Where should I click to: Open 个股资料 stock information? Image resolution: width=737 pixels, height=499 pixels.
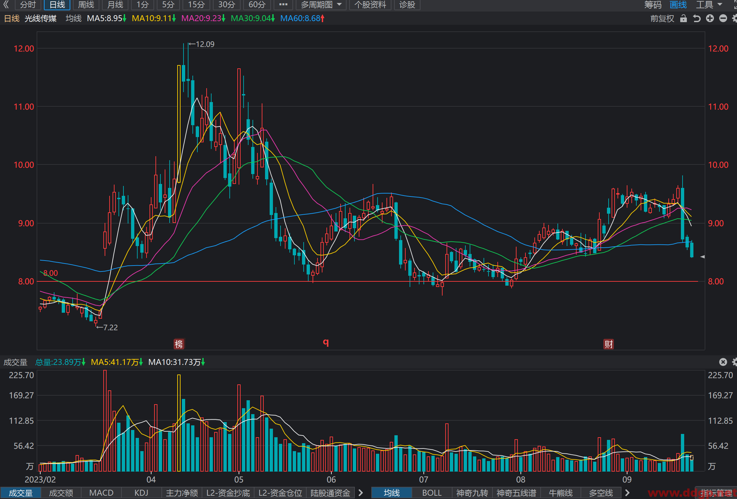(370, 5)
